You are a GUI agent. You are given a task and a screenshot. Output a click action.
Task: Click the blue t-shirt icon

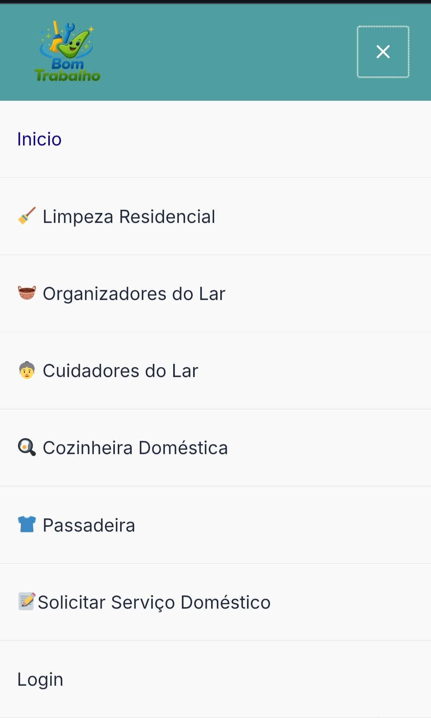pos(27,524)
